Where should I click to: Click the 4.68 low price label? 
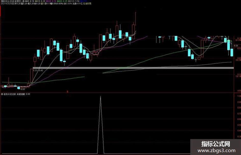[x=23, y=89]
